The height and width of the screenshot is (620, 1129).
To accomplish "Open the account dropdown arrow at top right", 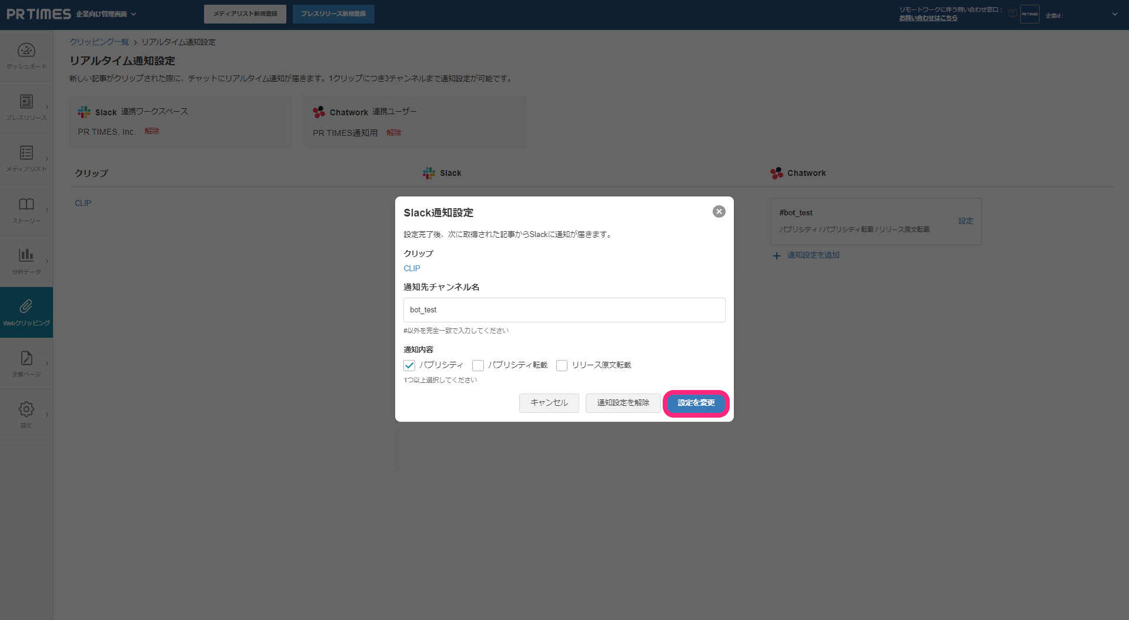I will click(x=1115, y=14).
